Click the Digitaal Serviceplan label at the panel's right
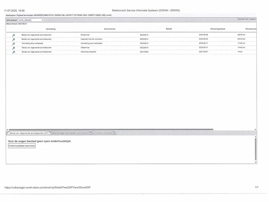269x202 pixels. coord(247,19)
